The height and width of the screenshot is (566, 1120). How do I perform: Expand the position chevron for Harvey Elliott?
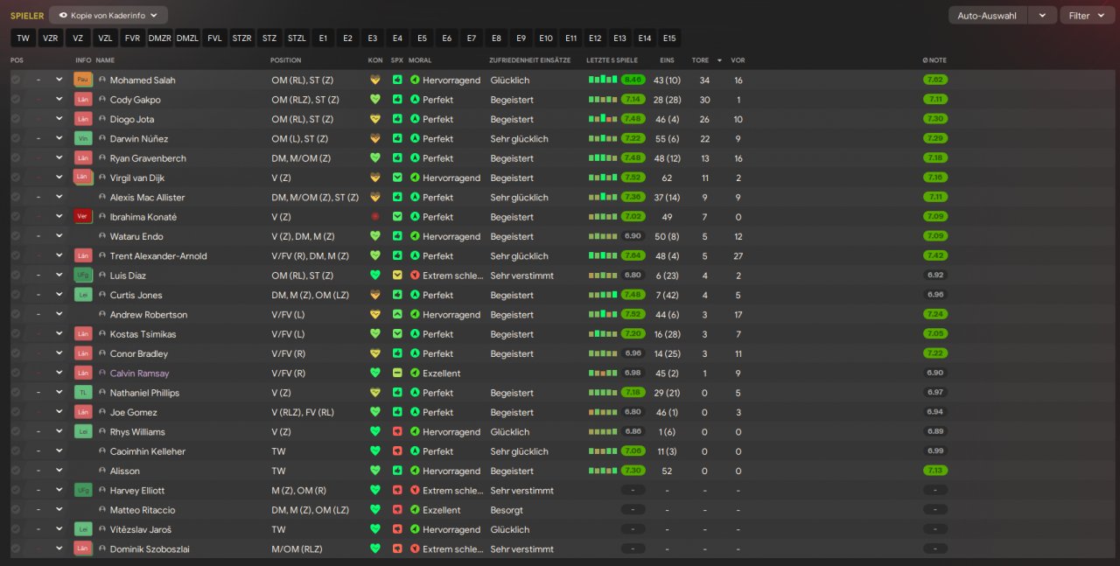59,491
